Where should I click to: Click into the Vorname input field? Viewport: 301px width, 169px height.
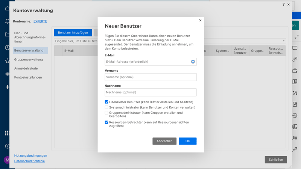pyautogui.click(x=150, y=77)
